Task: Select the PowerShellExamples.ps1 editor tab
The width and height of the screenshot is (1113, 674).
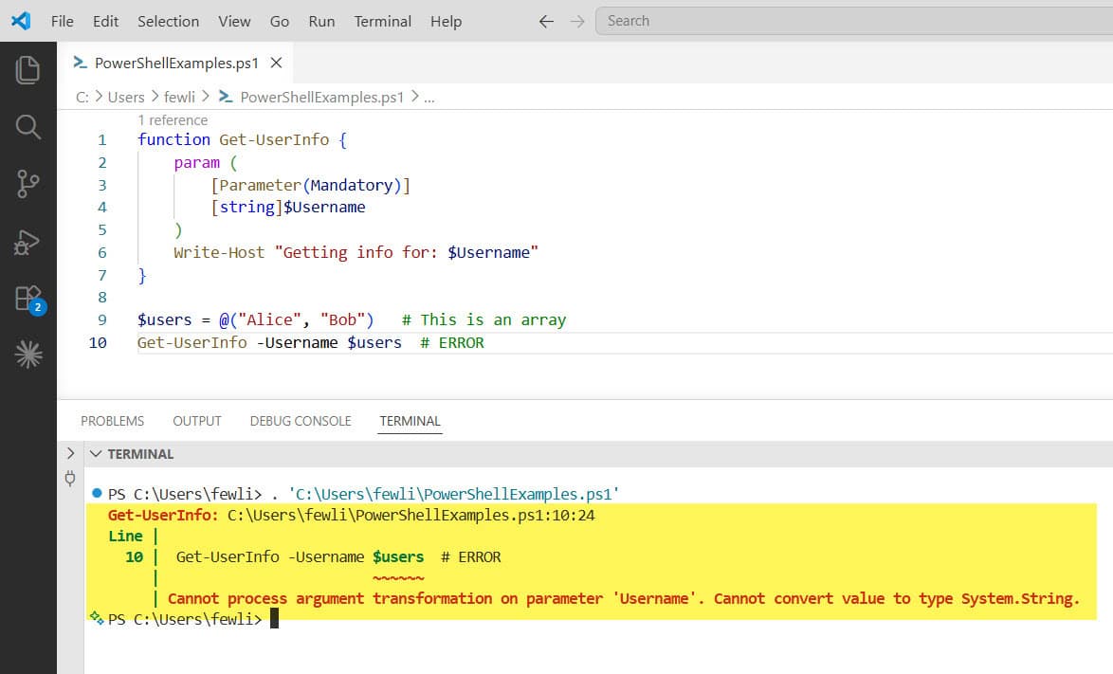Action: pos(174,63)
